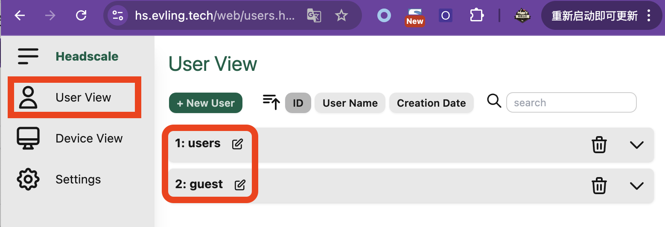Click the magnifier search icon
This screenshot has width=665, height=227.
coord(494,101)
